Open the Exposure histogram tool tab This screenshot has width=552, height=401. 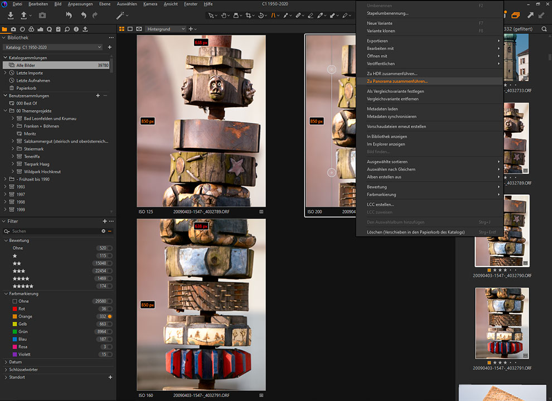41,29
